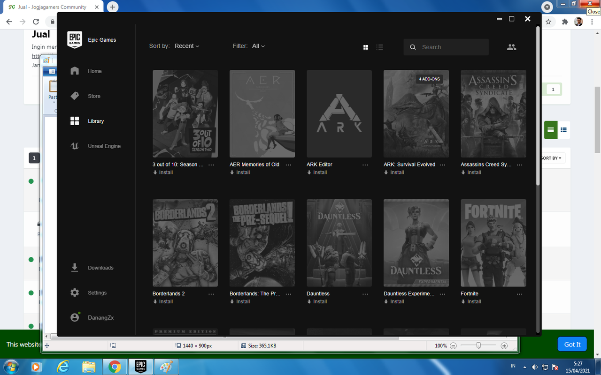The height and width of the screenshot is (375, 601).
Task: Open the friends list icon
Action: click(x=512, y=47)
